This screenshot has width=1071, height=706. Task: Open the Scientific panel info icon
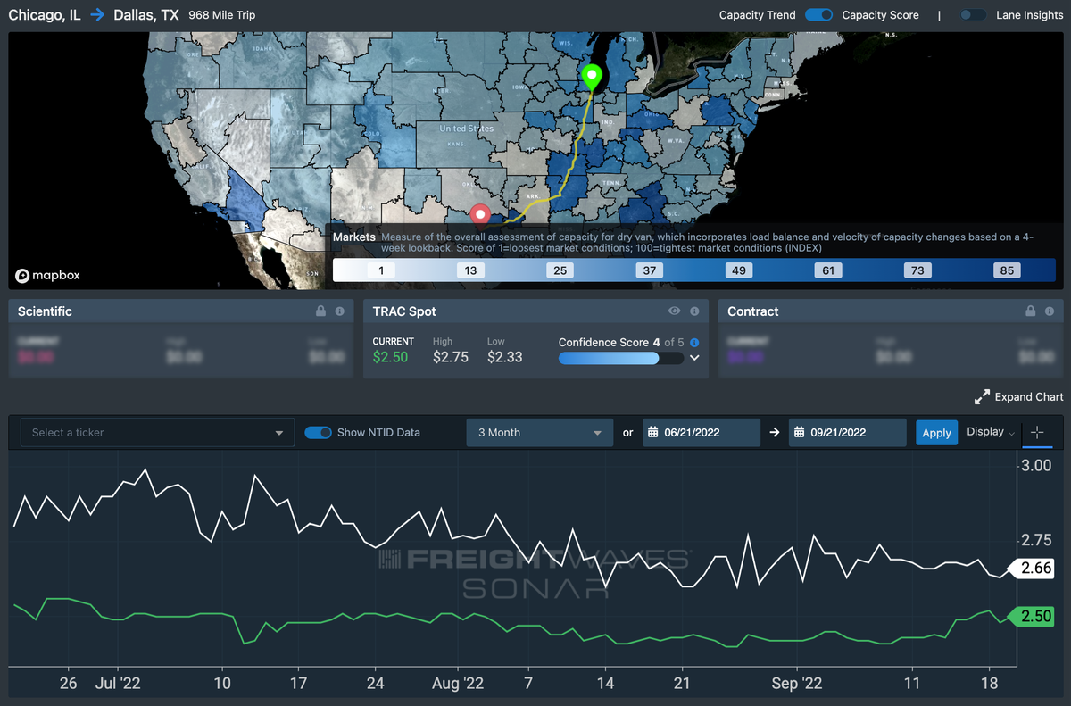click(x=339, y=311)
